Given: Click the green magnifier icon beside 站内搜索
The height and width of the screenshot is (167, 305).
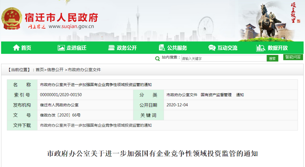Looking at the screenshot, I should [157, 58].
